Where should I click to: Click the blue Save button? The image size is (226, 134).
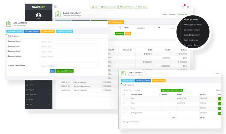click(x=53, y=71)
